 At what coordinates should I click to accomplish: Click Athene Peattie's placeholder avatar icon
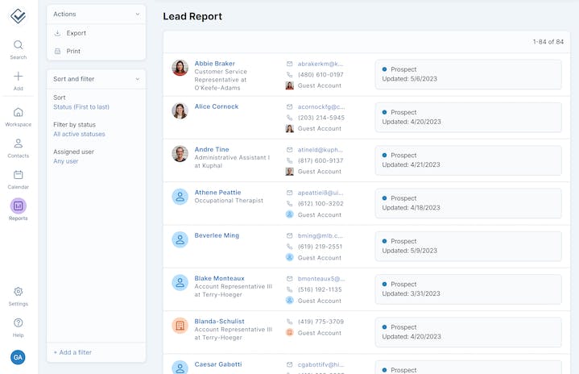[x=180, y=197]
